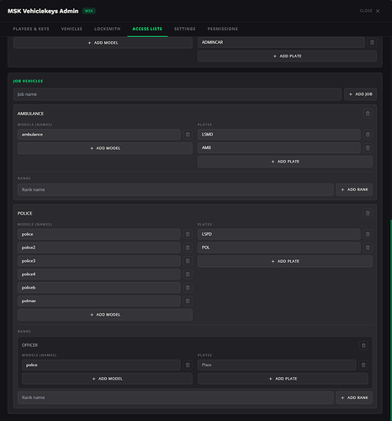Add a plate to the OFFICER rank
This screenshot has width=392, height=421.
[283, 379]
